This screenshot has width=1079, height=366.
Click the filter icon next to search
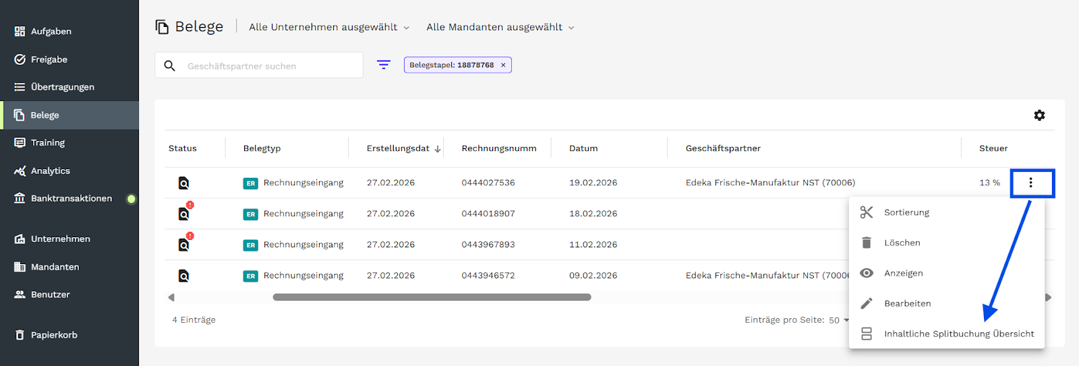tap(384, 65)
